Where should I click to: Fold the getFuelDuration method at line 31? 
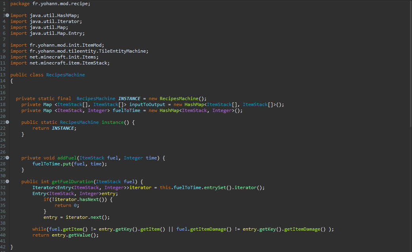coord(7,182)
